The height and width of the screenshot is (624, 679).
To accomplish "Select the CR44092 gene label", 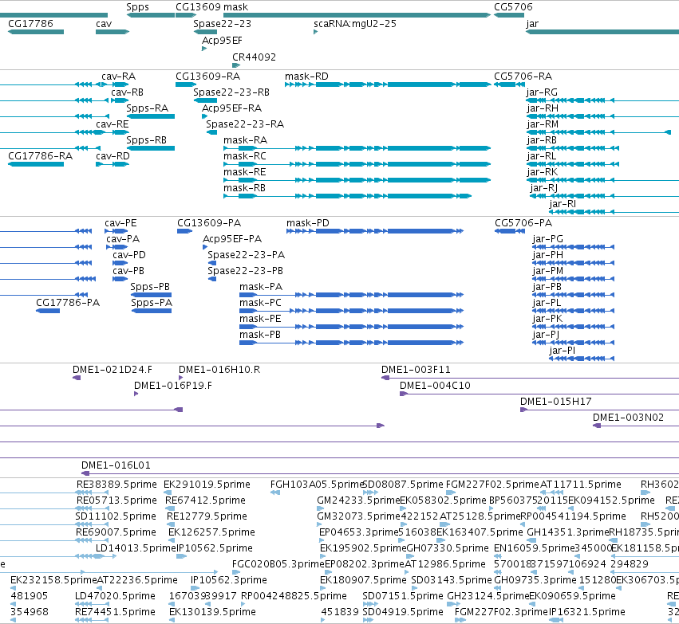I will click(x=254, y=57).
